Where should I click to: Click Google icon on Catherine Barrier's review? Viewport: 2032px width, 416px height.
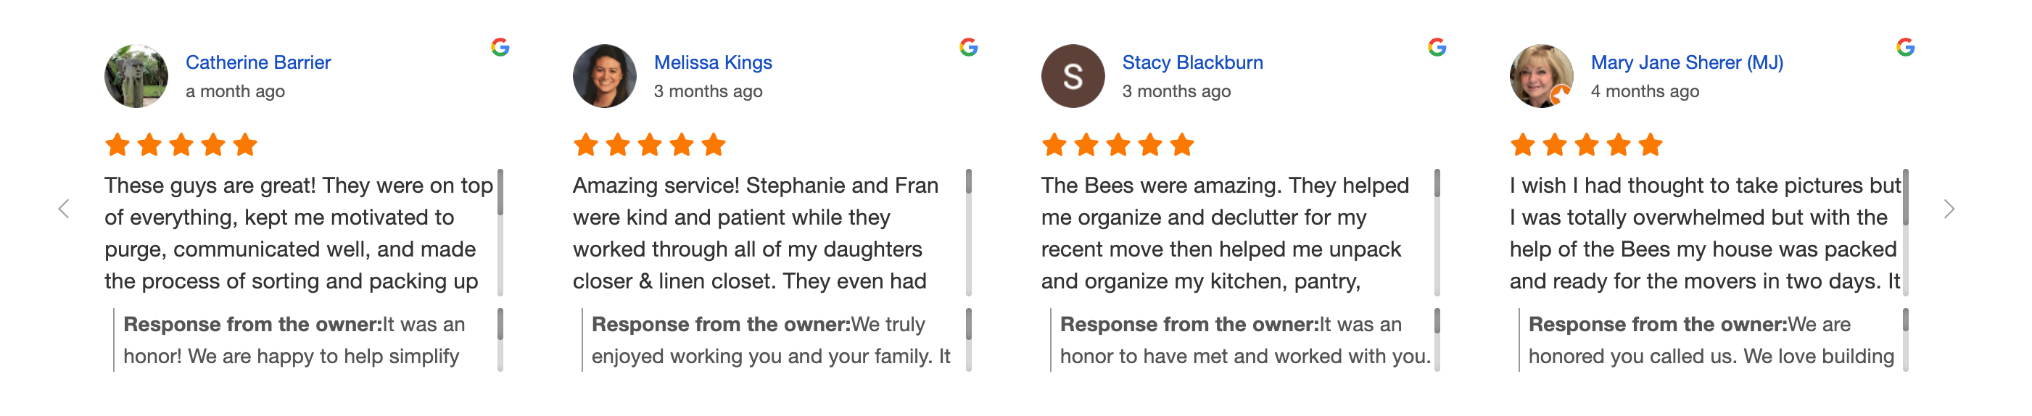point(500,47)
